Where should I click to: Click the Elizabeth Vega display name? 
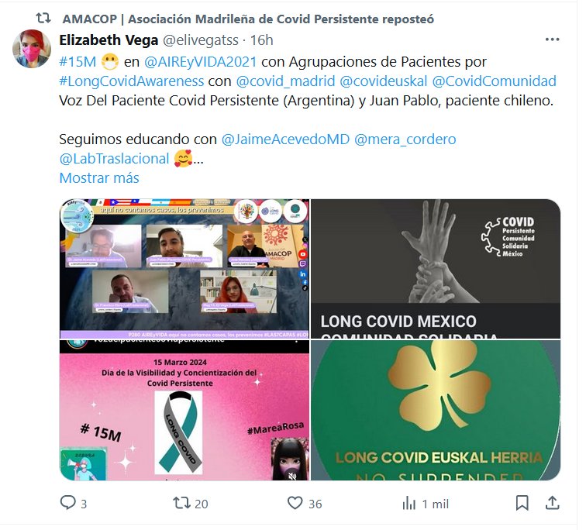109,40
